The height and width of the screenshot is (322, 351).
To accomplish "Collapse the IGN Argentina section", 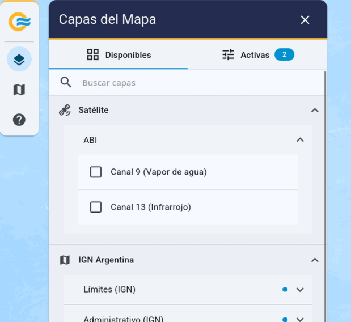I will [315, 260].
